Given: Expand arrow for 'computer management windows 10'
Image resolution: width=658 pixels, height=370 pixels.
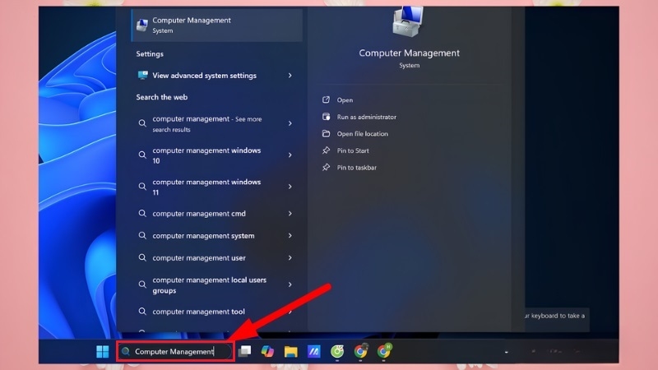Looking at the screenshot, I should (x=290, y=155).
